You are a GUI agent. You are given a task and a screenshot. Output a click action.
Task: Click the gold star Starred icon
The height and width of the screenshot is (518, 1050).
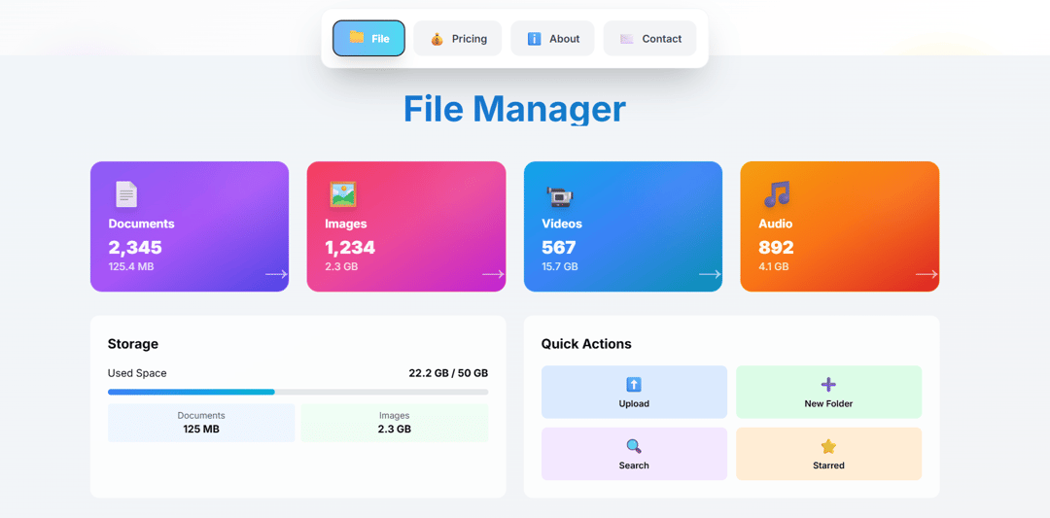[x=828, y=446]
